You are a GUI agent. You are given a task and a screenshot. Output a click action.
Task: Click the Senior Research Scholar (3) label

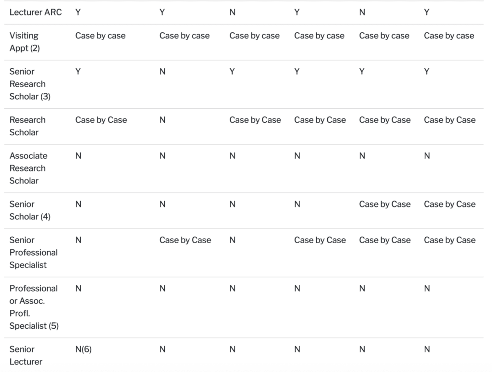[x=30, y=84]
